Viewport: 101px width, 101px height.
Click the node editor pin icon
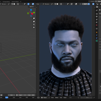[94, 98]
